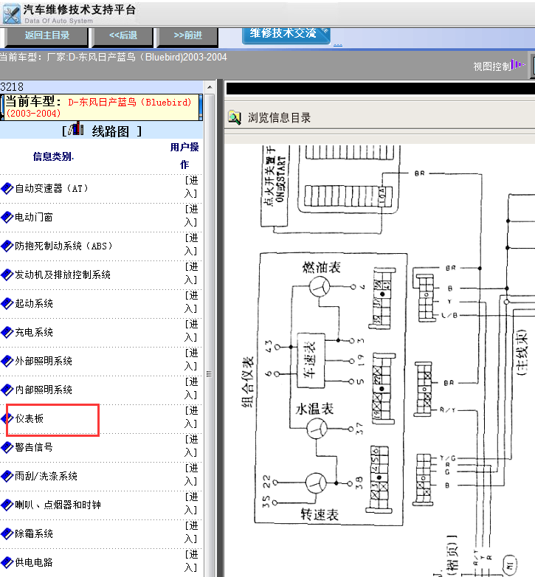Click 进入 link for 外部照明系统
The height and width of the screenshot is (577, 535).
pos(191,359)
